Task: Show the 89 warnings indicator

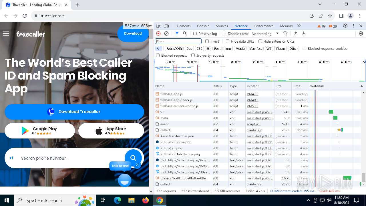Action: (322, 26)
